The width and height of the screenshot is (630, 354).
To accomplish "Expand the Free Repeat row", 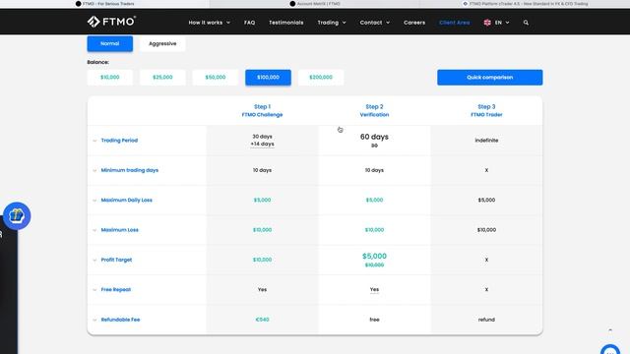I will (x=94, y=290).
